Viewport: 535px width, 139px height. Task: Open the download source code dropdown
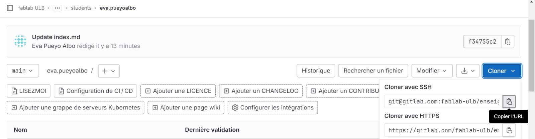pos(468,71)
